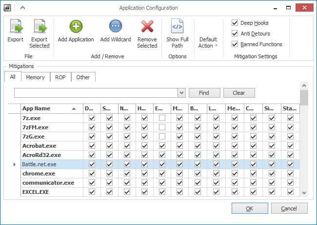Open the Default Action dropdown
The height and width of the screenshot is (225, 317).
tap(208, 43)
